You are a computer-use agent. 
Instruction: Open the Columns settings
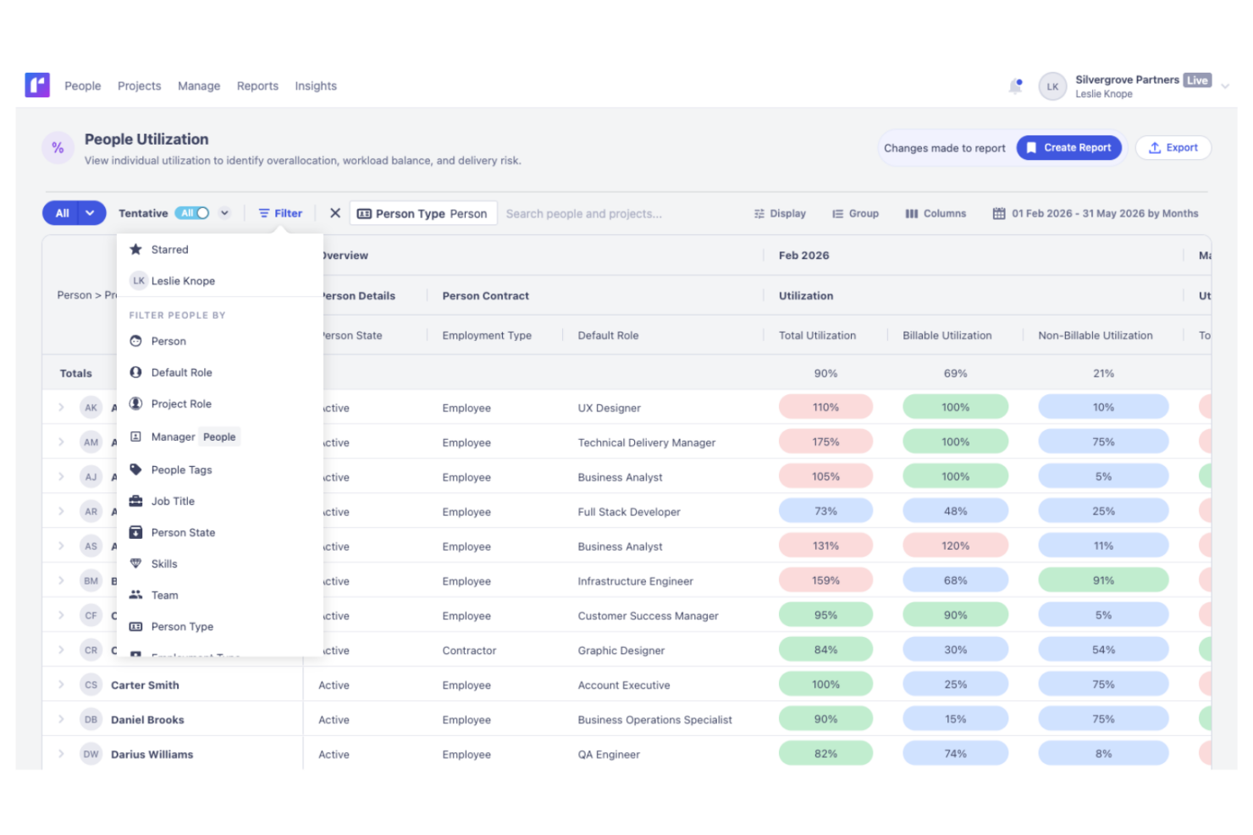[x=936, y=214]
